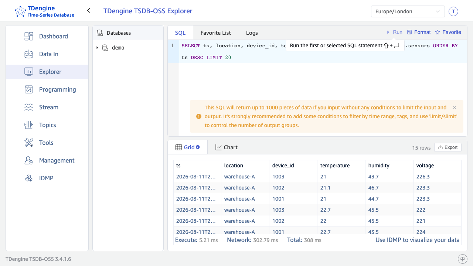Select the temperature cell 21.1
This screenshot has height=266, width=473.
coord(341,188)
